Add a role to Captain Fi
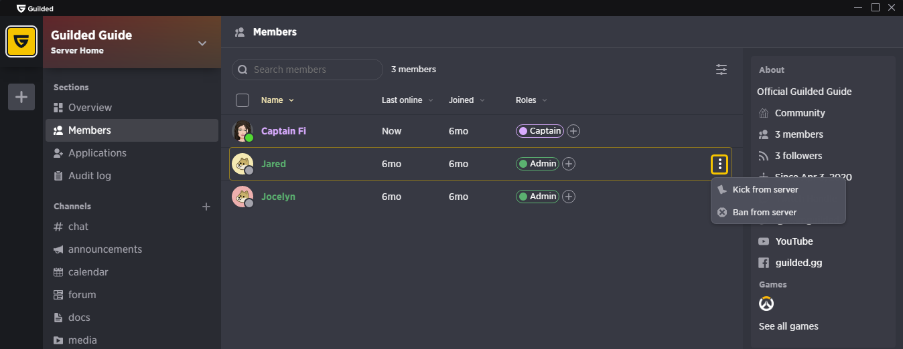 [x=573, y=131]
